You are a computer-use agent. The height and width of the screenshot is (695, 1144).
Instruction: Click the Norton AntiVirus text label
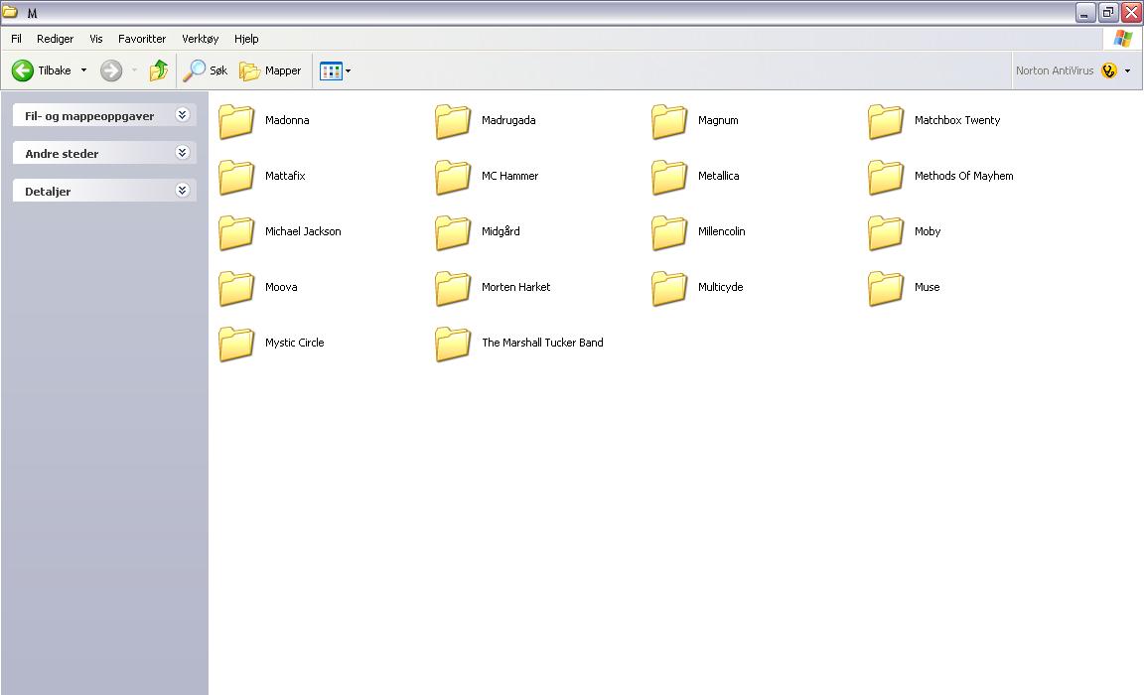point(1055,70)
